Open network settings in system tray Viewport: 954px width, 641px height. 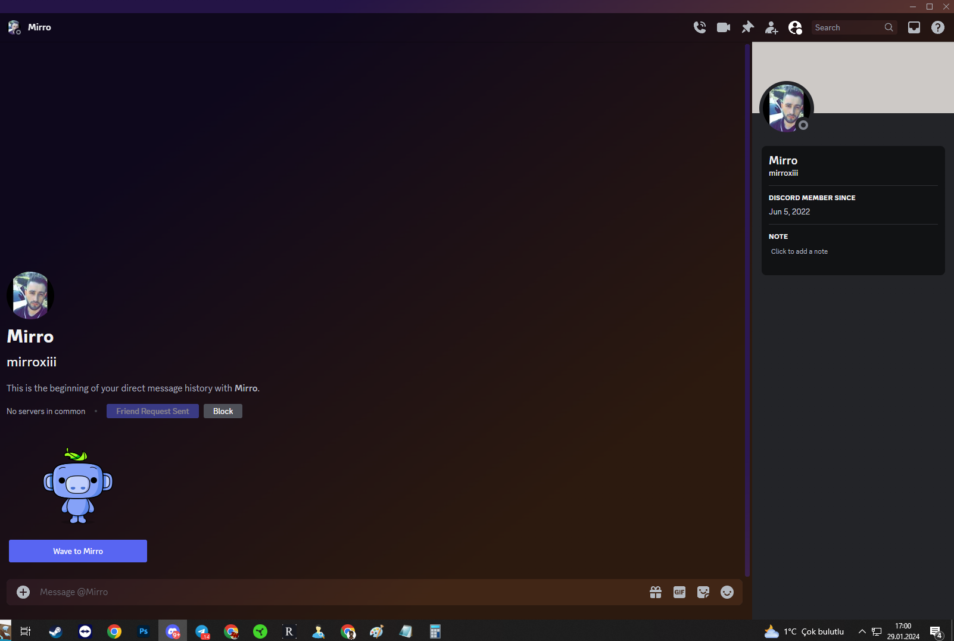877,631
